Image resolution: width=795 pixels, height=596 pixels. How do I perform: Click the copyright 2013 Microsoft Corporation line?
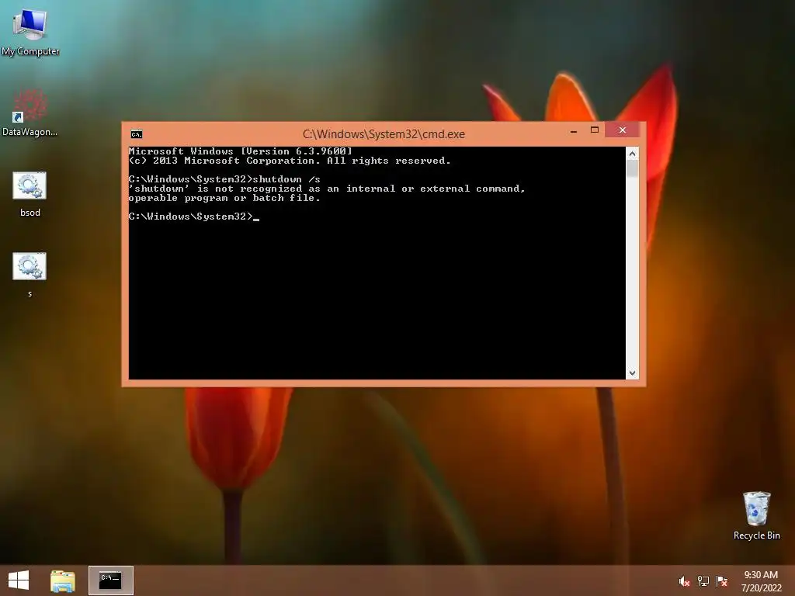pyautogui.click(x=290, y=161)
